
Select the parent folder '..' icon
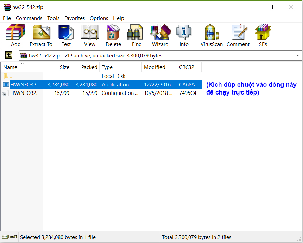[x=6, y=76]
